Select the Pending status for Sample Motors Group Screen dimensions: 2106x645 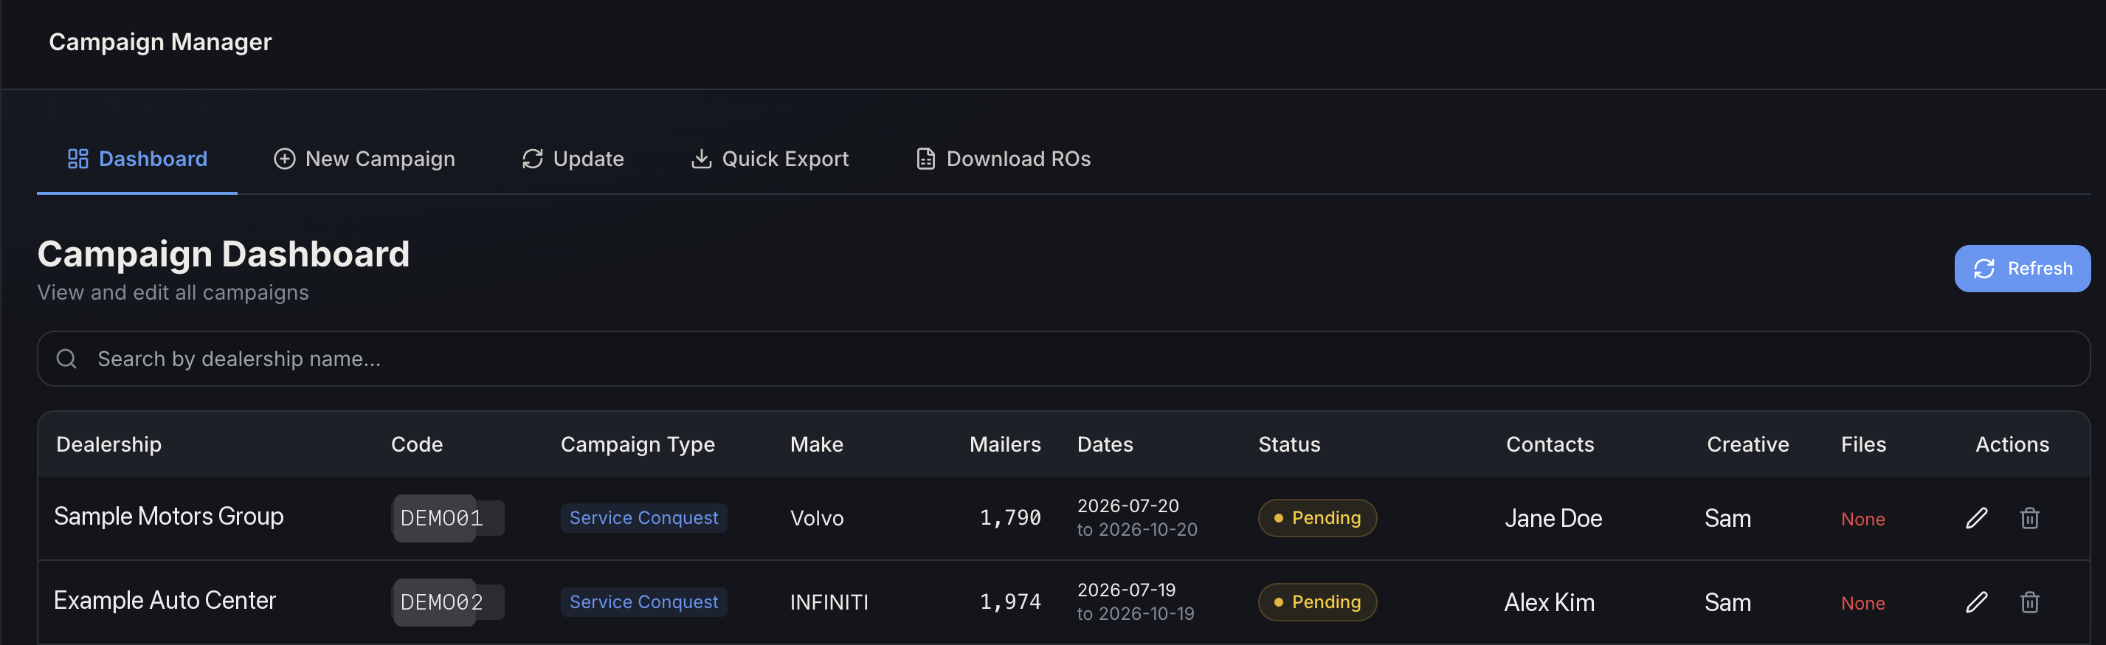coord(1316,518)
